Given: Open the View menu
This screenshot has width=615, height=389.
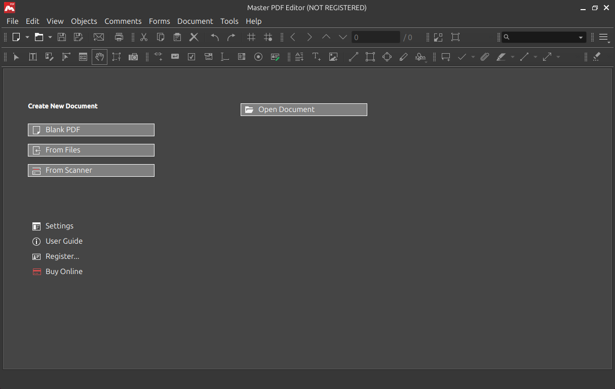Looking at the screenshot, I should (x=55, y=21).
